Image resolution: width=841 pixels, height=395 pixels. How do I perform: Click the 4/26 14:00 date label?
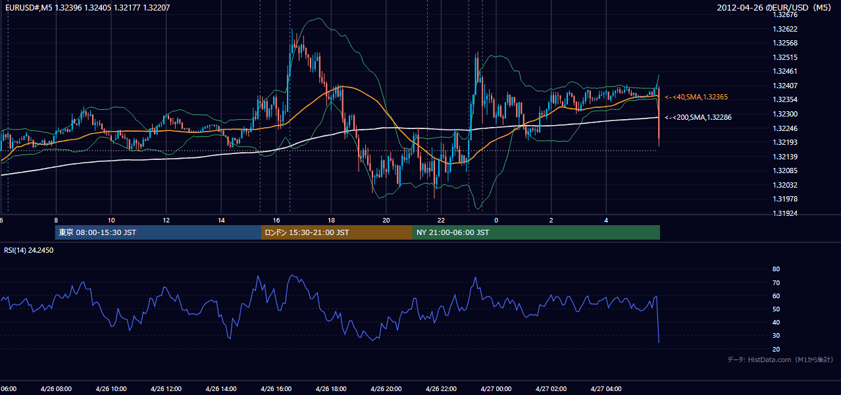click(x=220, y=388)
